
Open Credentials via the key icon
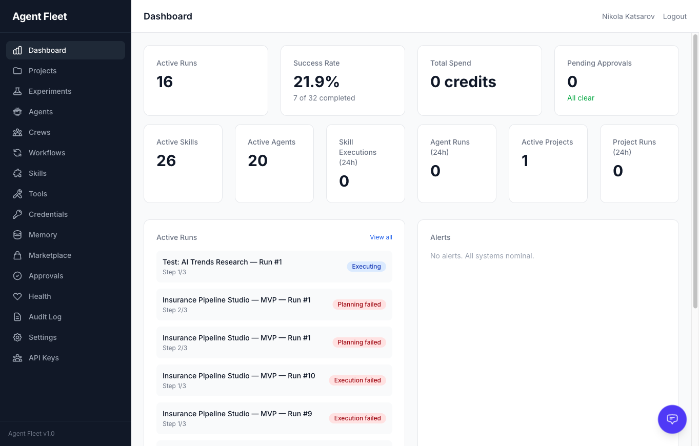click(17, 214)
